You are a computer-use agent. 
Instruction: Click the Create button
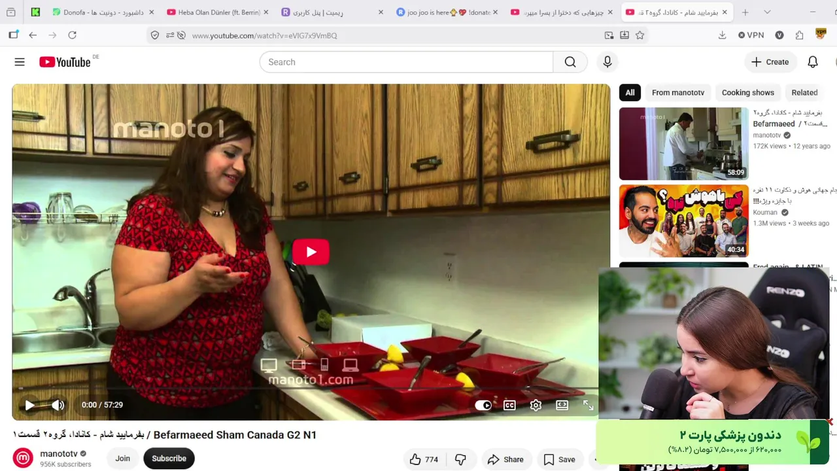click(x=770, y=62)
